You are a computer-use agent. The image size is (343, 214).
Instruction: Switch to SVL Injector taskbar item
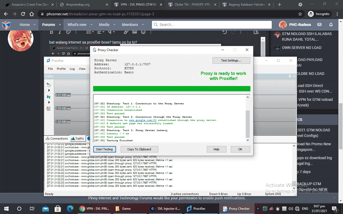[x=166, y=209]
